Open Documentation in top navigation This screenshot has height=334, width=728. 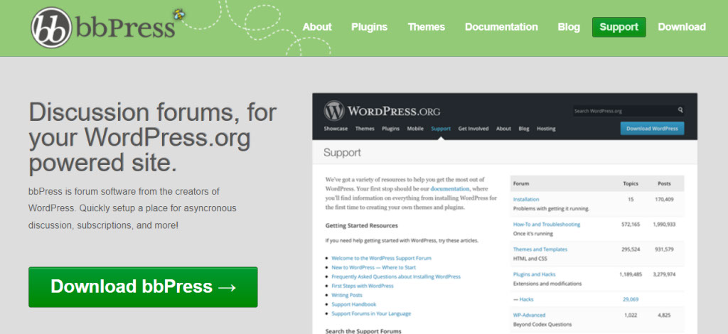[501, 27]
